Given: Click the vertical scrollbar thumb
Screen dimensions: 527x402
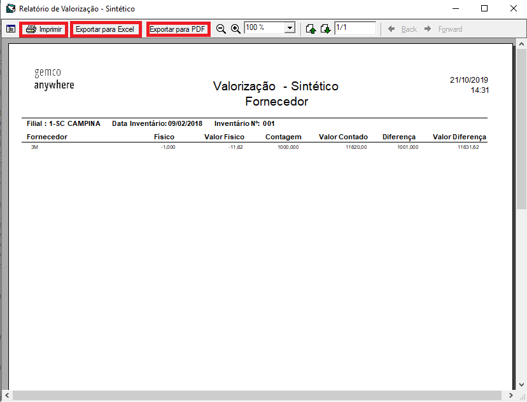Looking at the screenshot, I should [x=522, y=129].
